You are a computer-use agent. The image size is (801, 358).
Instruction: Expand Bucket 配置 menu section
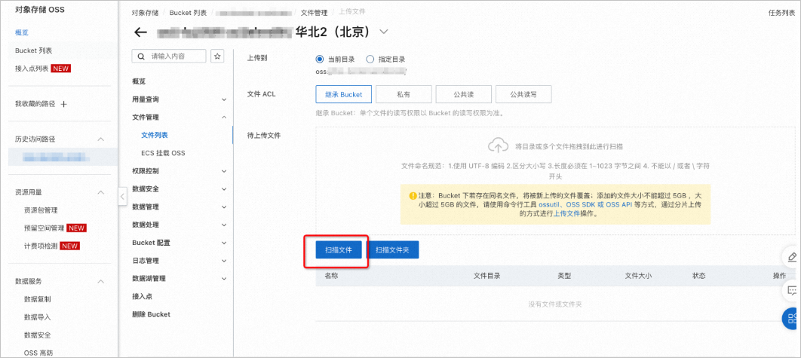coord(224,243)
